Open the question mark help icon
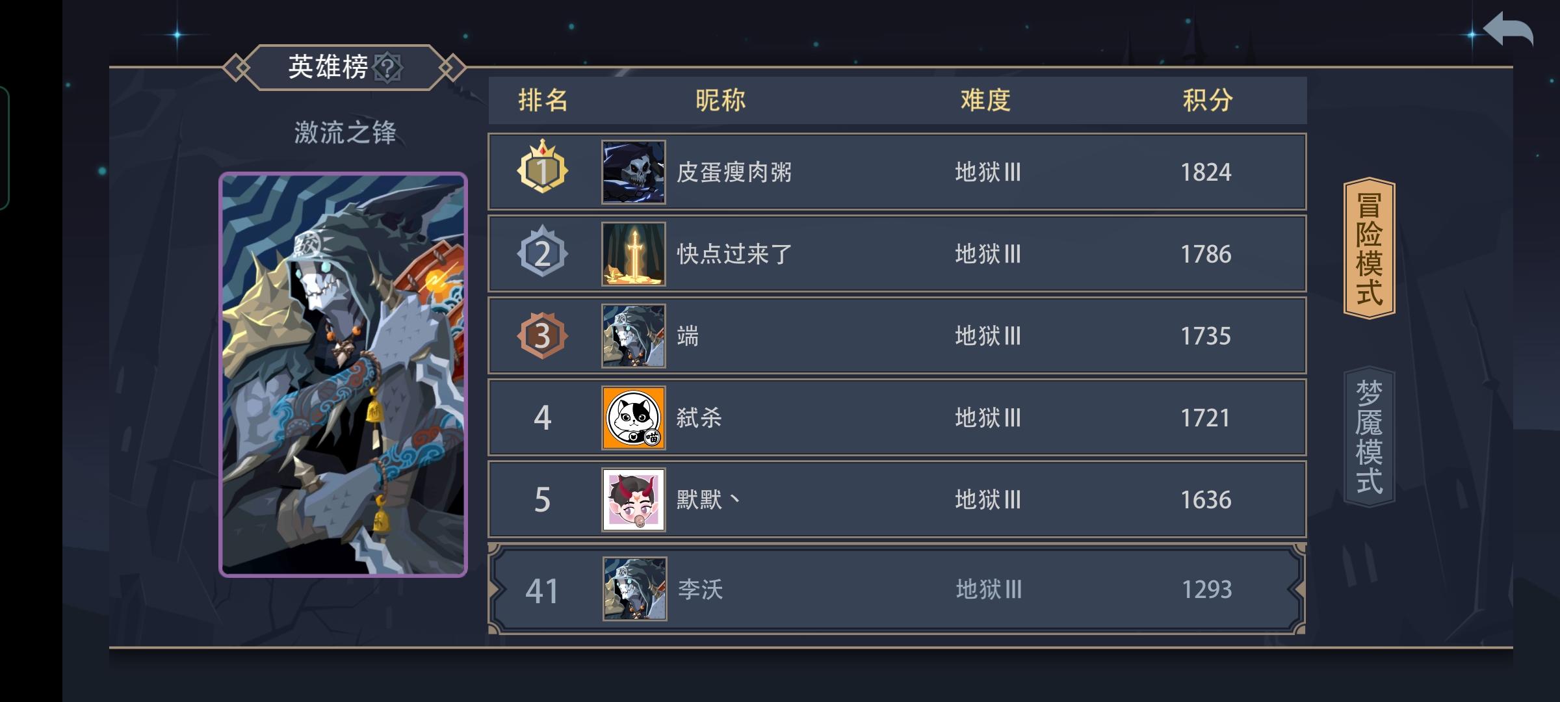Viewport: 1560px width, 702px height. 388,67
